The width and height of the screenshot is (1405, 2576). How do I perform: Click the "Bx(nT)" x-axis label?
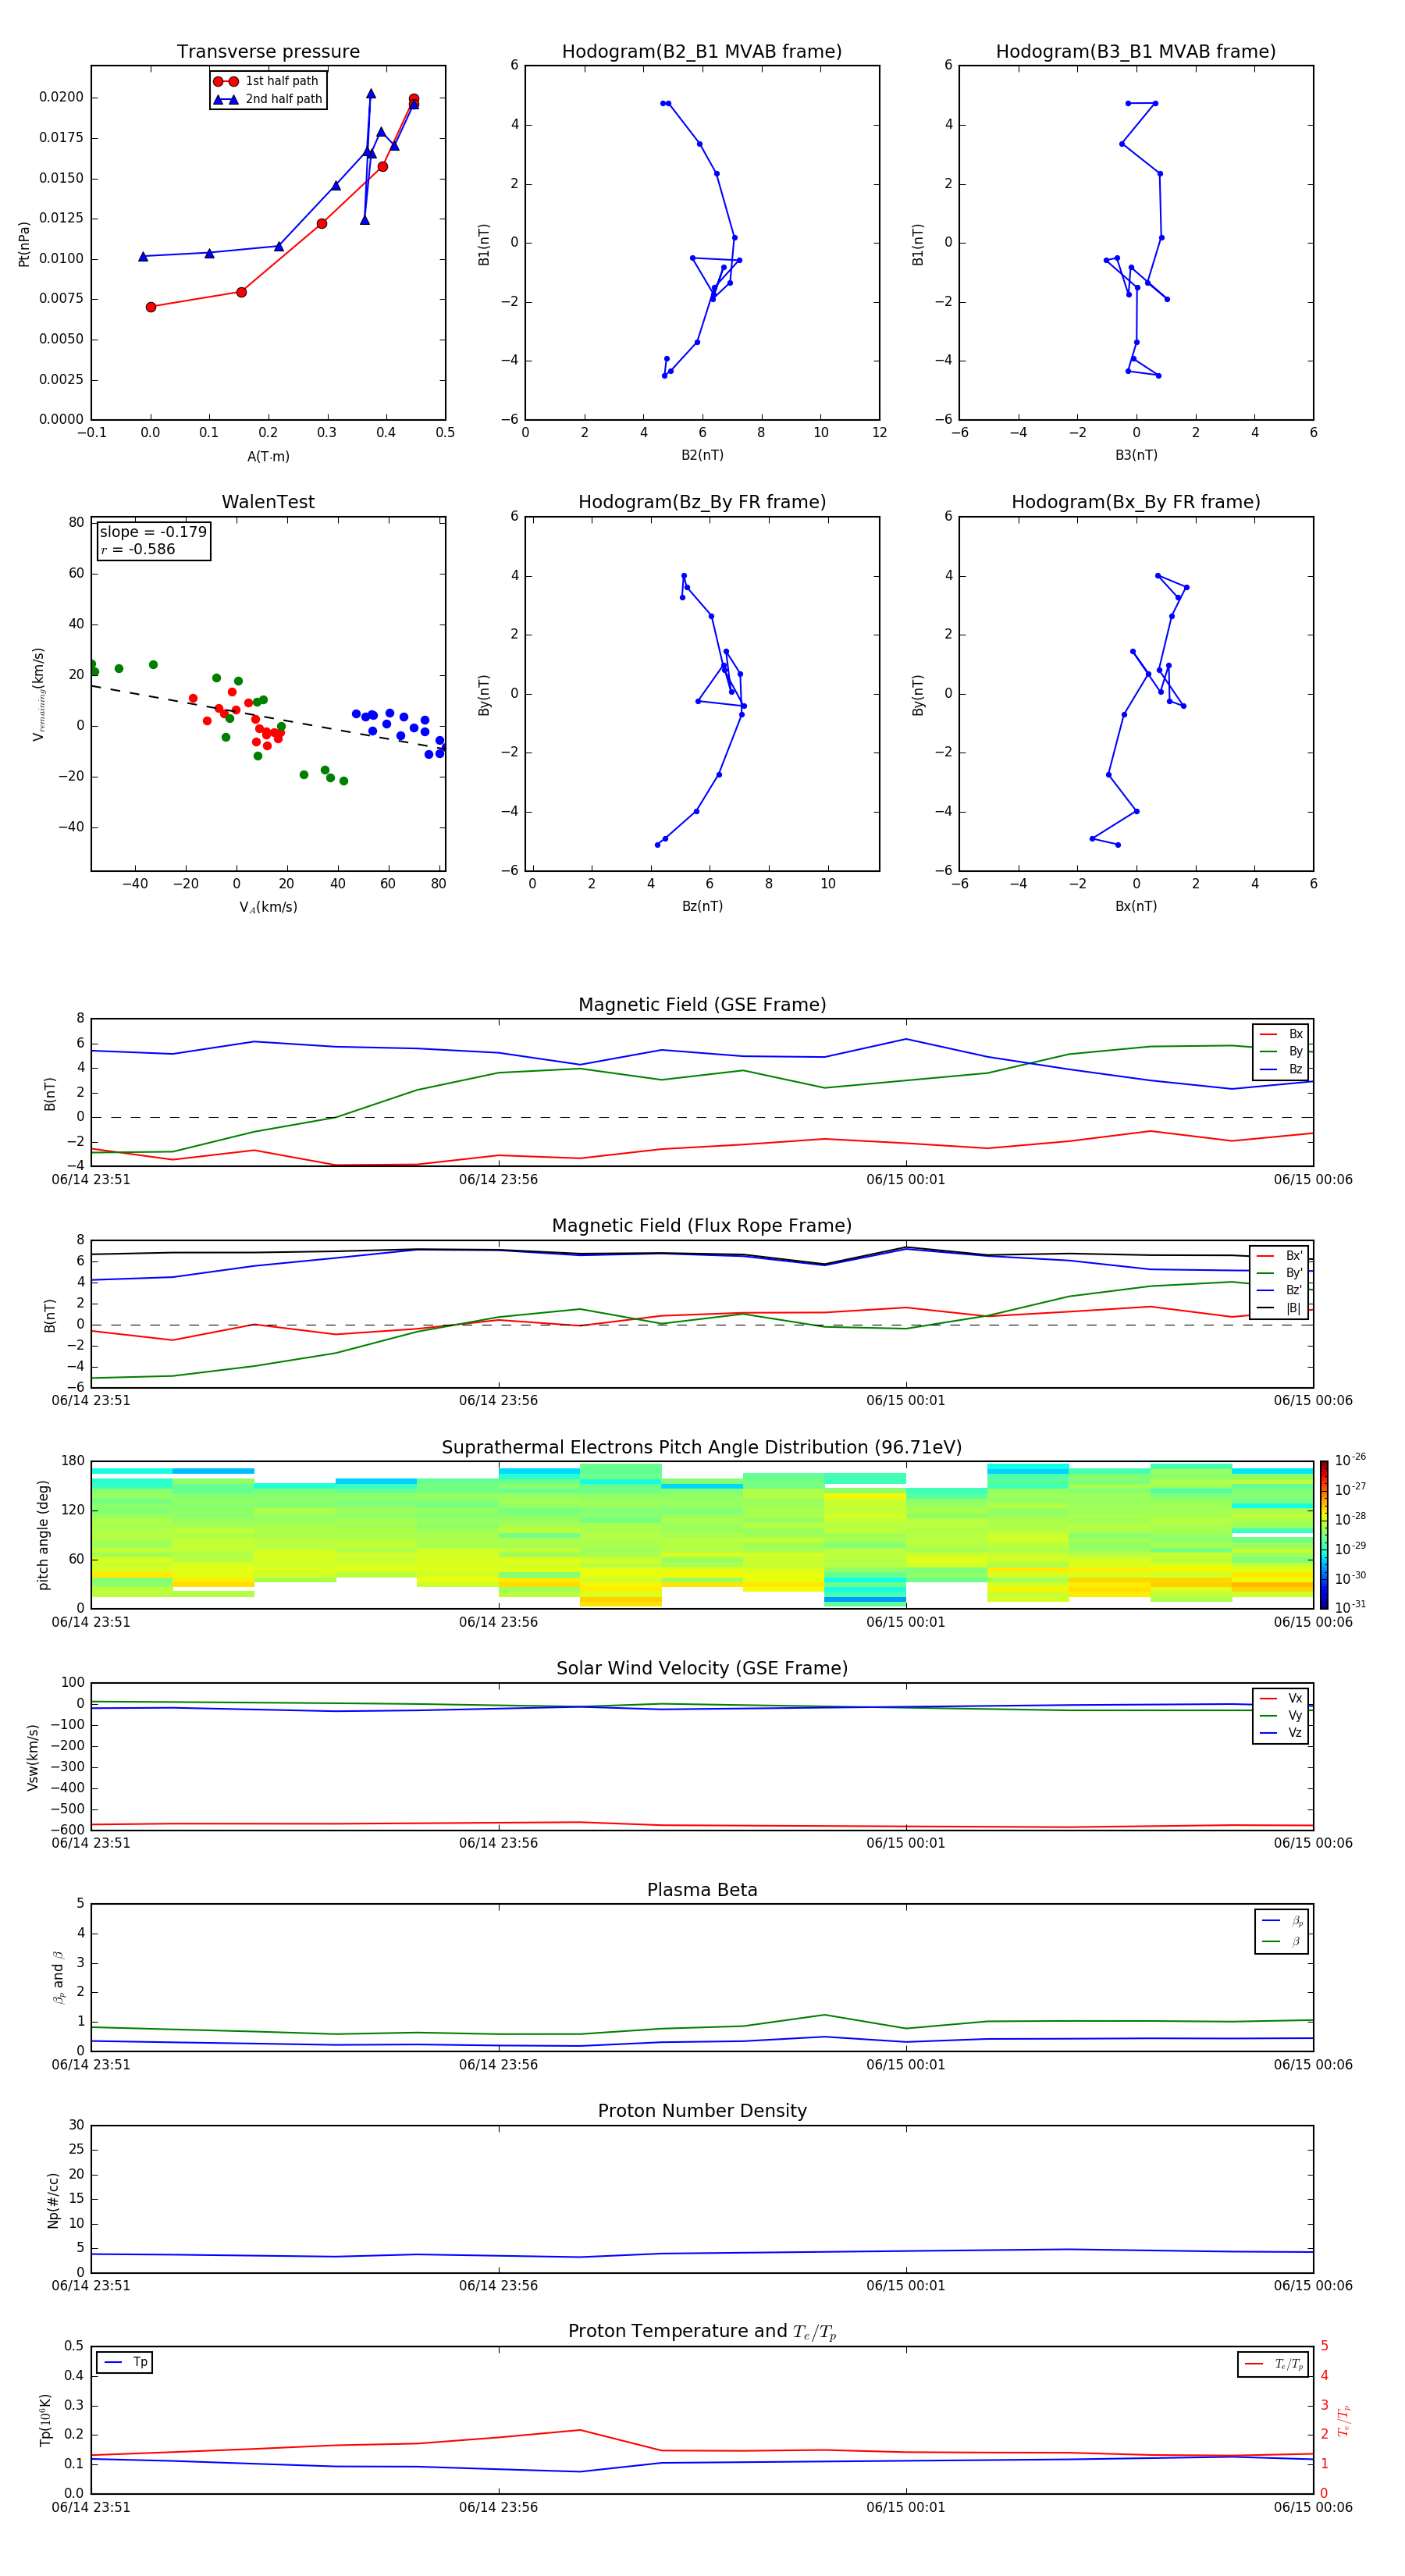(x=1136, y=907)
